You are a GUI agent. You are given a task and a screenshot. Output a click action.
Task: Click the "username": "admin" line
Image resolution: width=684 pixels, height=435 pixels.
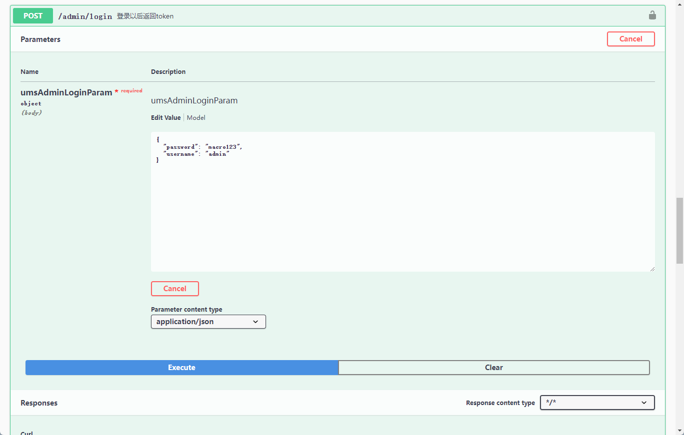point(196,154)
